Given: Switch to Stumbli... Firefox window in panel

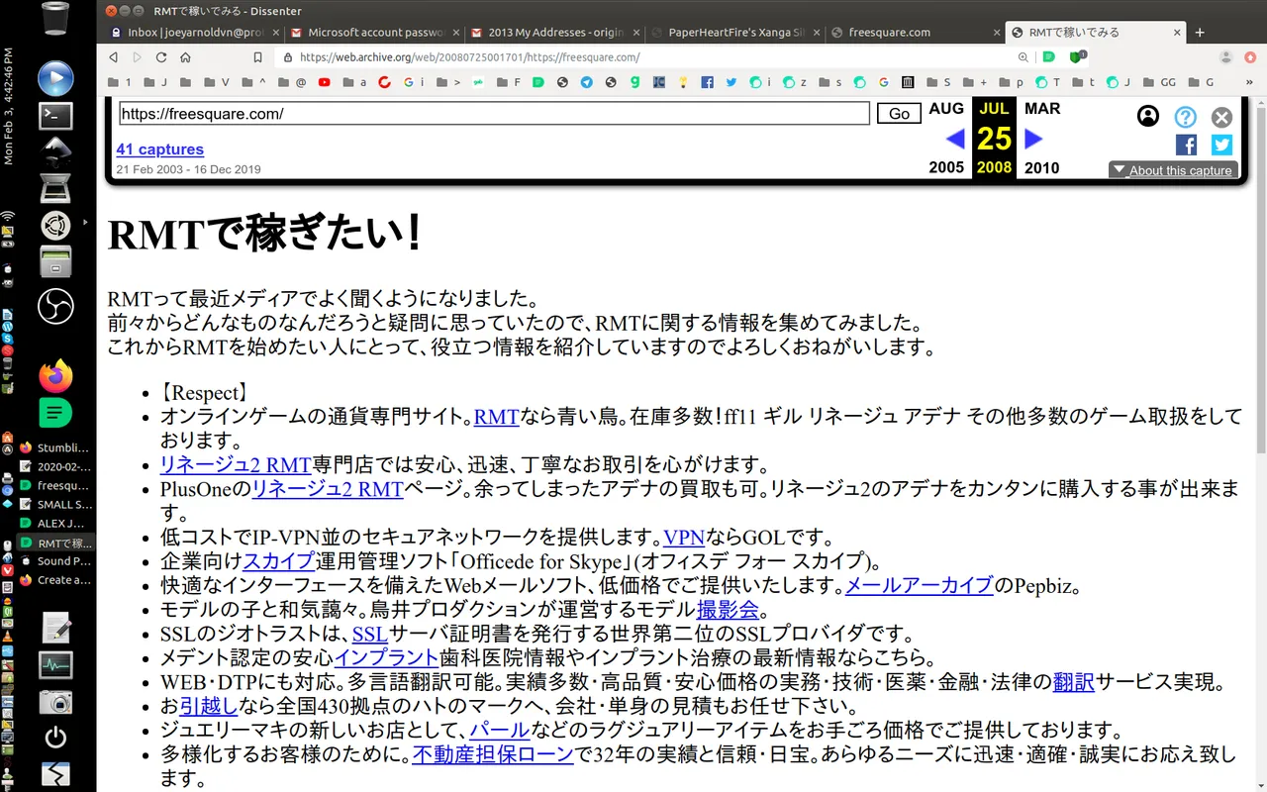Looking at the screenshot, I should 56,447.
